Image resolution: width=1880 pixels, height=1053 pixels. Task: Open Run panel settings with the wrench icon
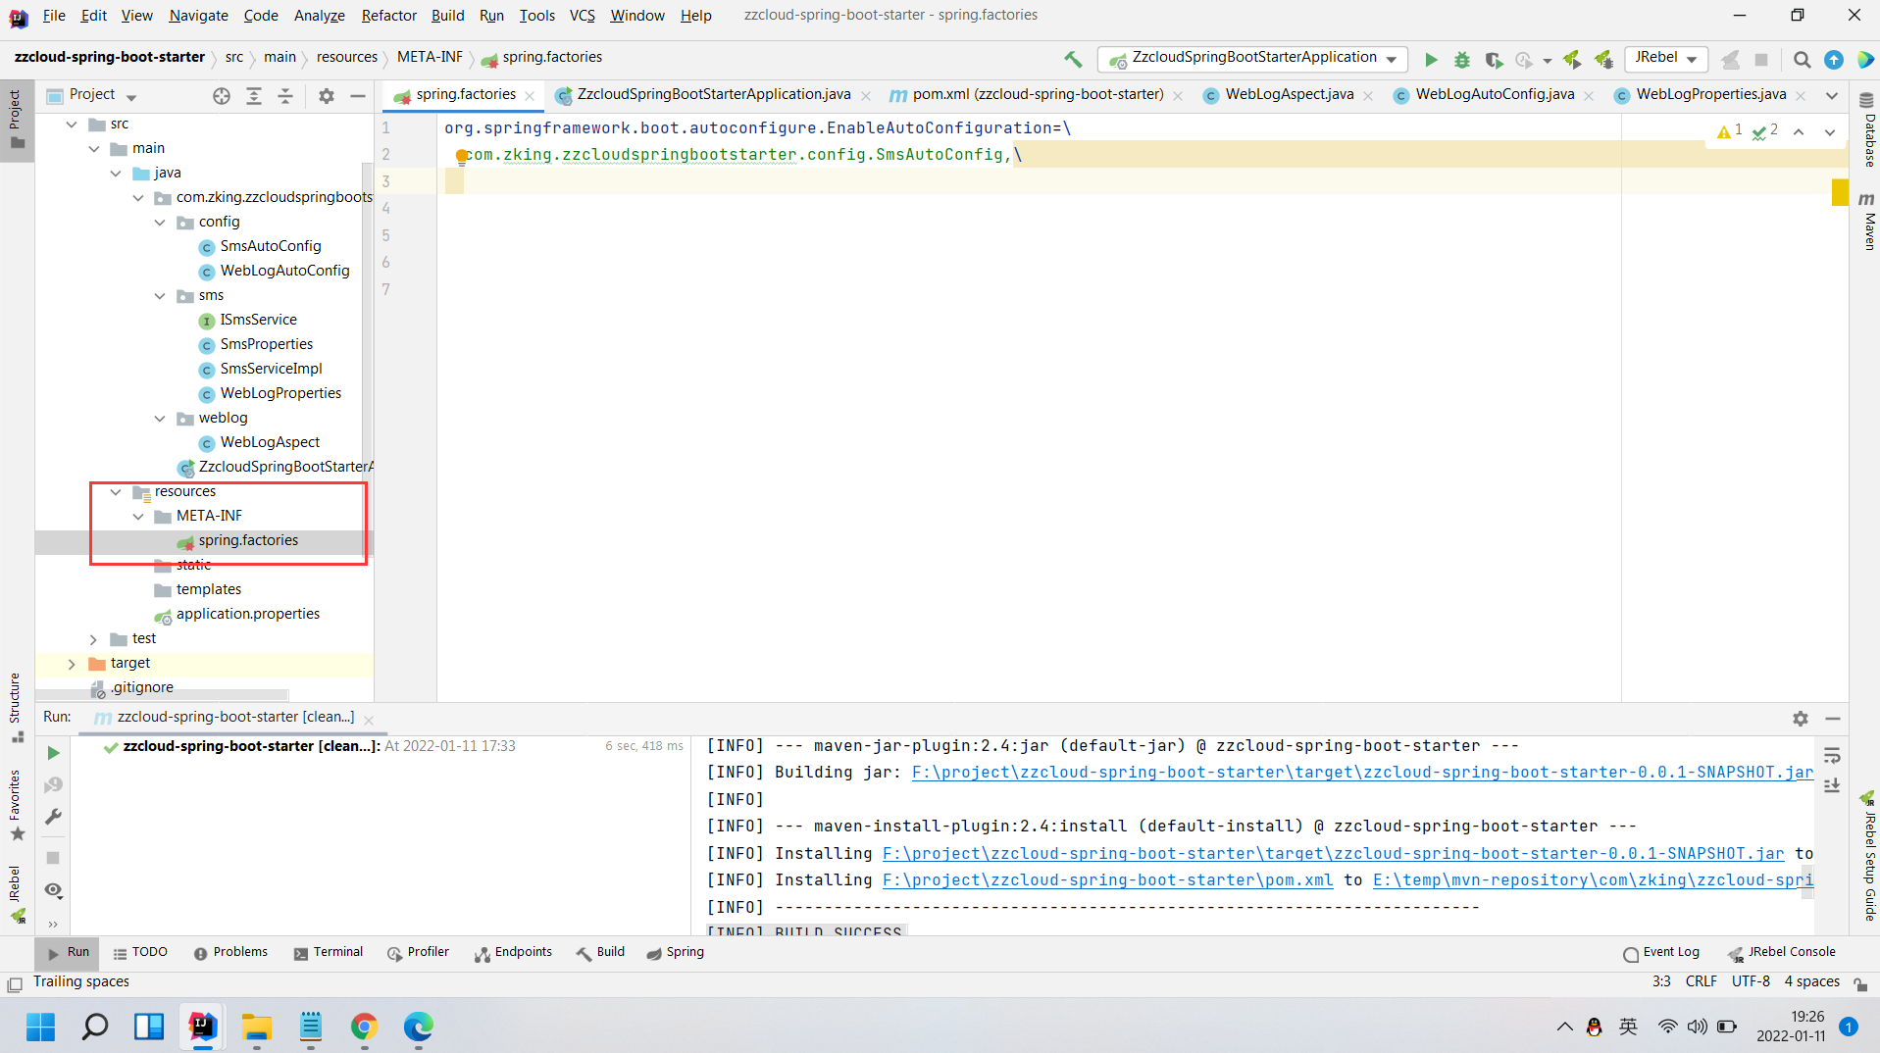54,816
